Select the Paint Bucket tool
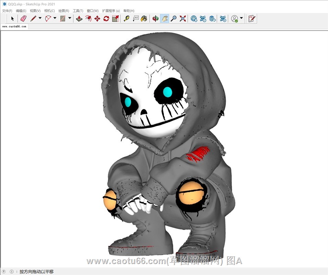The height and width of the screenshot is (275, 328). coord(144,19)
